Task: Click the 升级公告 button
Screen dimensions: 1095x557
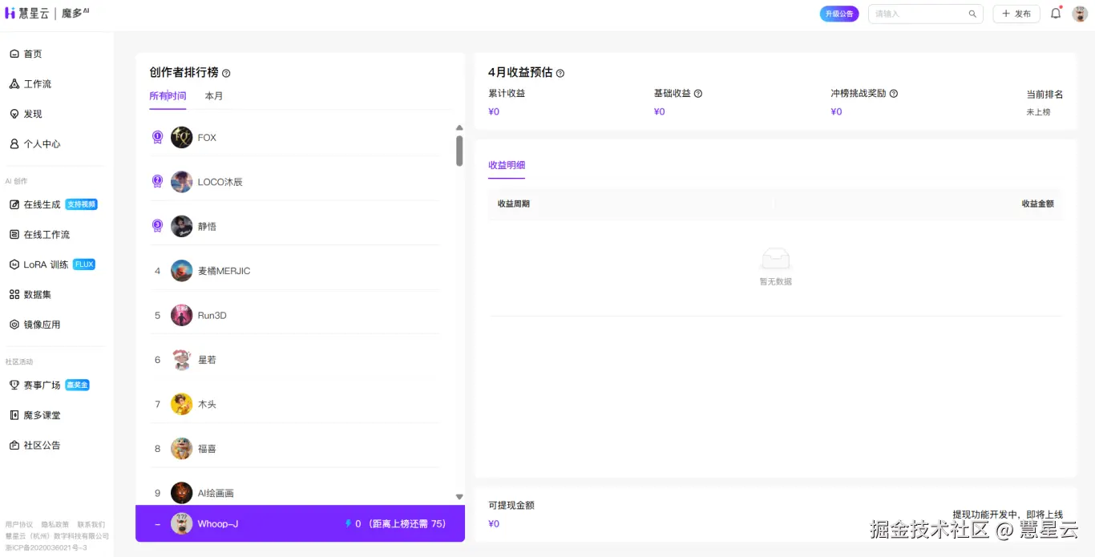Action: click(x=839, y=14)
